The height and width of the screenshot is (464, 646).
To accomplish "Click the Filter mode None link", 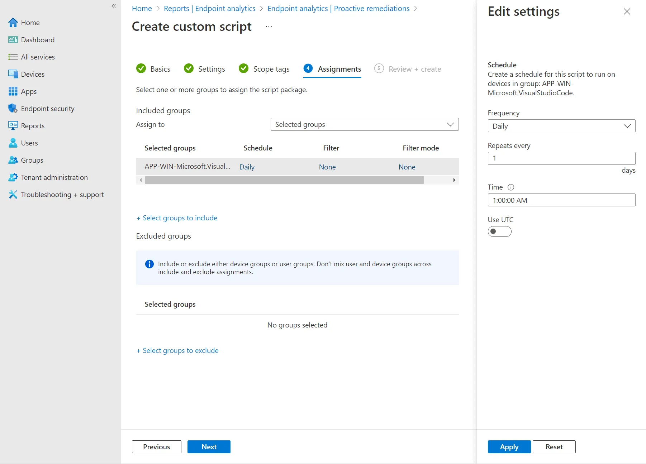I will [x=407, y=167].
